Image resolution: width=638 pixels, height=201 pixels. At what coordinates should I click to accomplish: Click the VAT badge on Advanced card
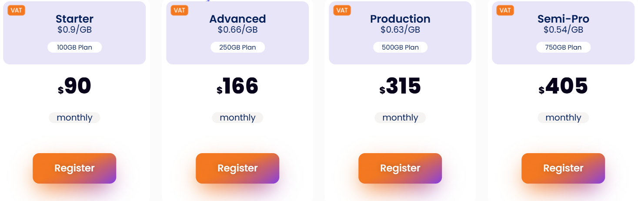pyautogui.click(x=180, y=10)
